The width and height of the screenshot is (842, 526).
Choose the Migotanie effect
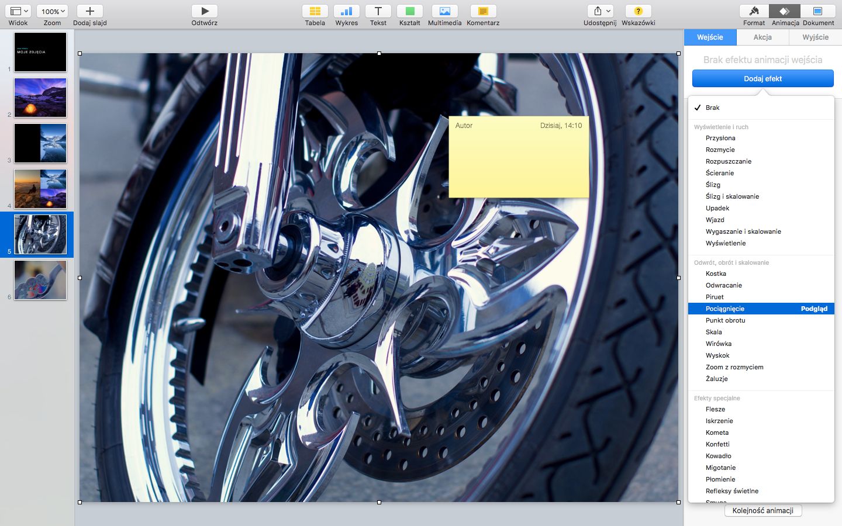pyautogui.click(x=761, y=468)
